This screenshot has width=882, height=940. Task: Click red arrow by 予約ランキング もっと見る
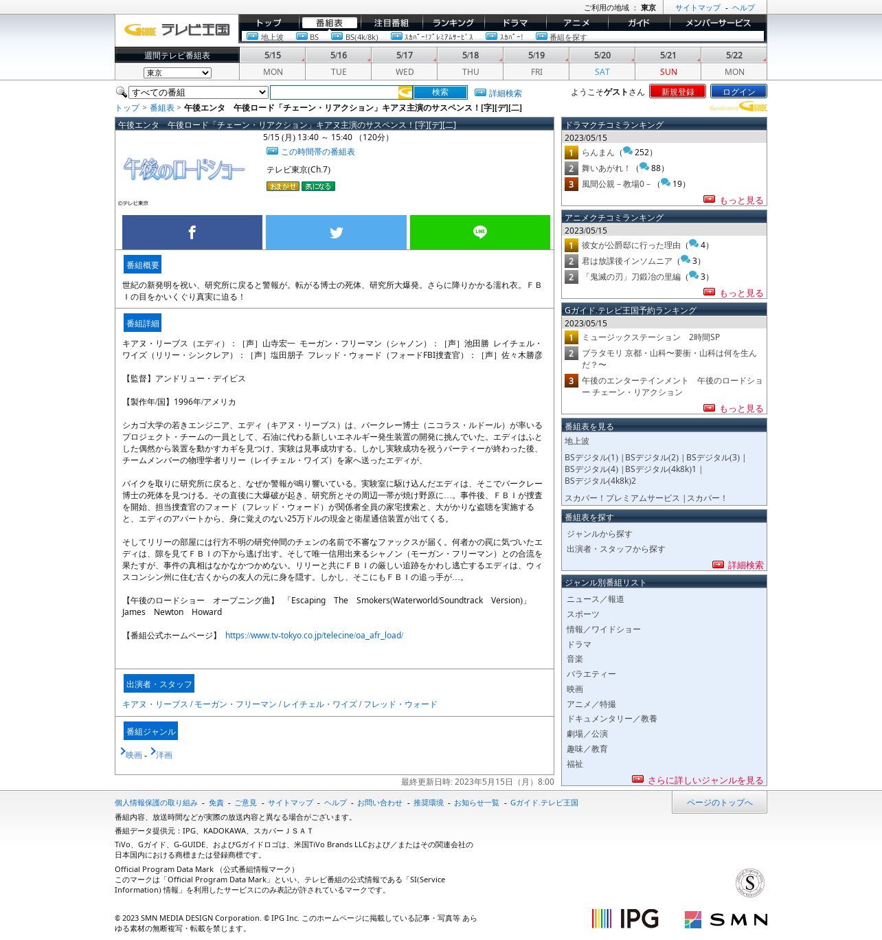(x=709, y=407)
